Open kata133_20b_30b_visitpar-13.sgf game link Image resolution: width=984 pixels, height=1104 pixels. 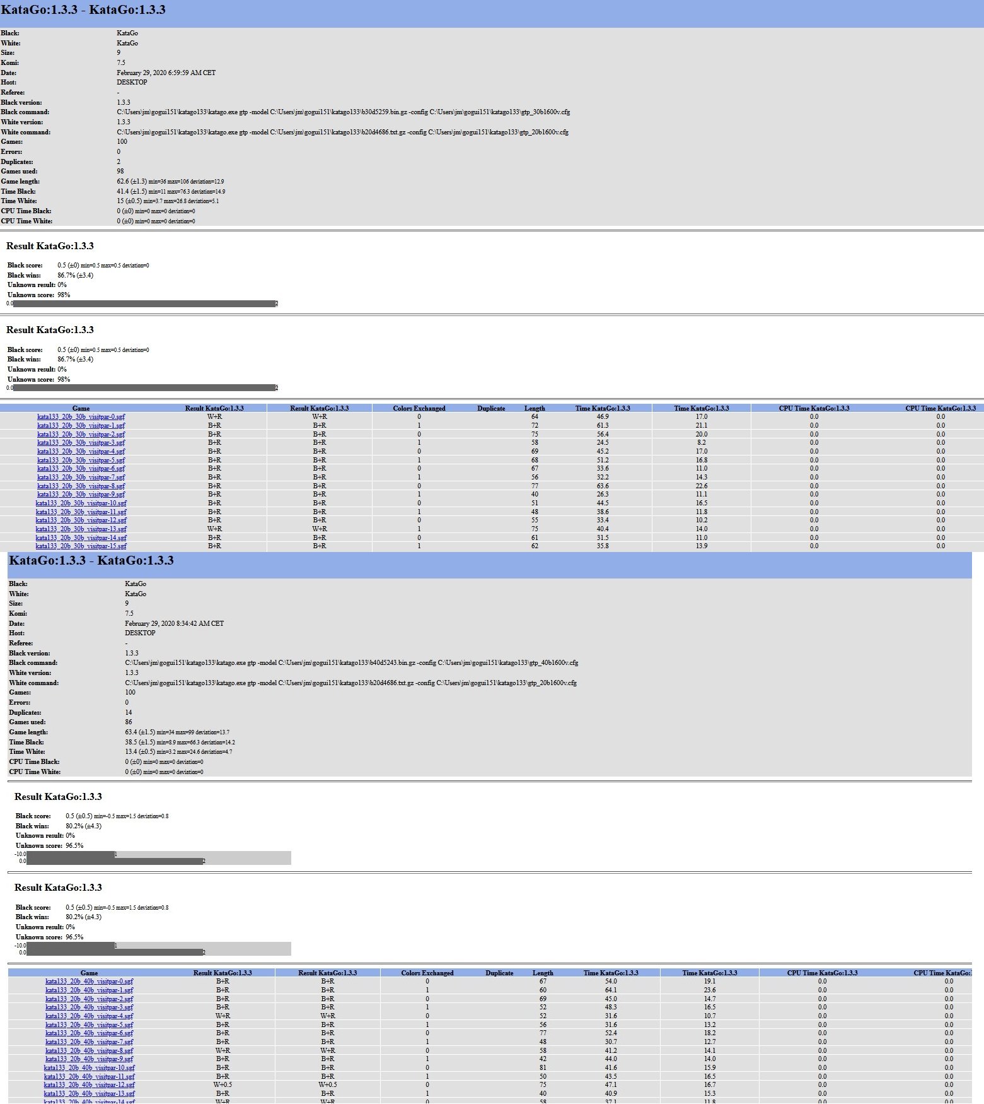81,529
